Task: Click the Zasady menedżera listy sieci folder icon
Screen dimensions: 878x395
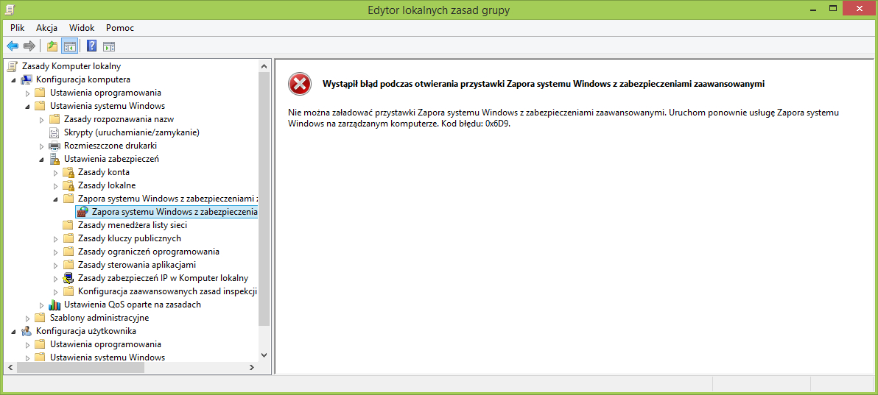Action: (69, 226)
